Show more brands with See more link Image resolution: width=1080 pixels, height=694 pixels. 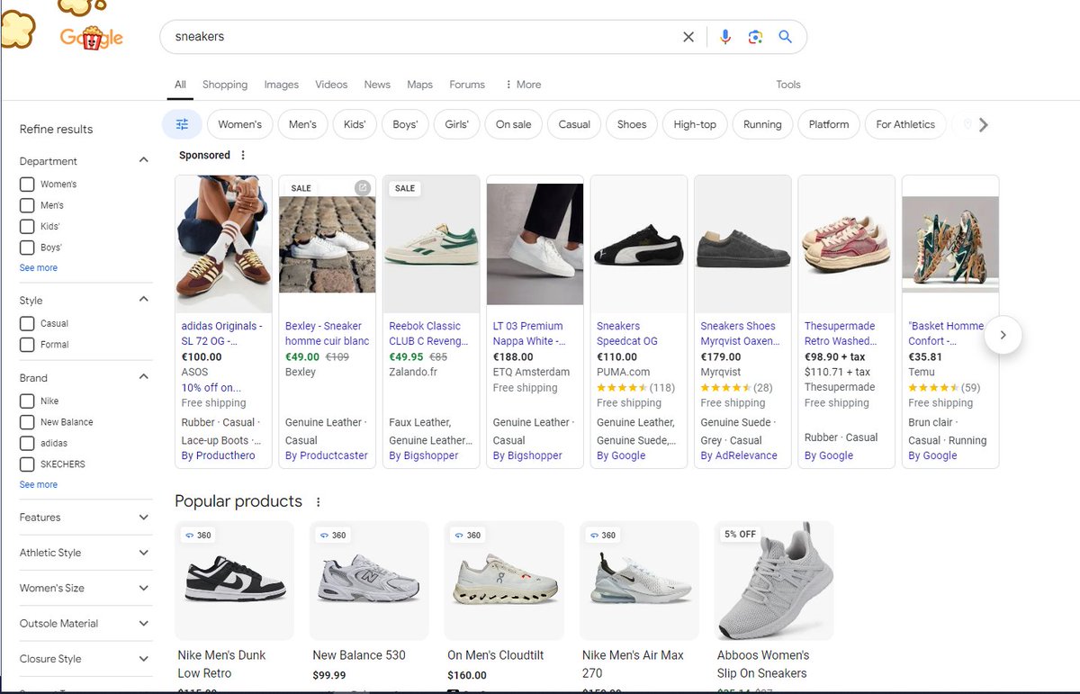coord(39,485)
